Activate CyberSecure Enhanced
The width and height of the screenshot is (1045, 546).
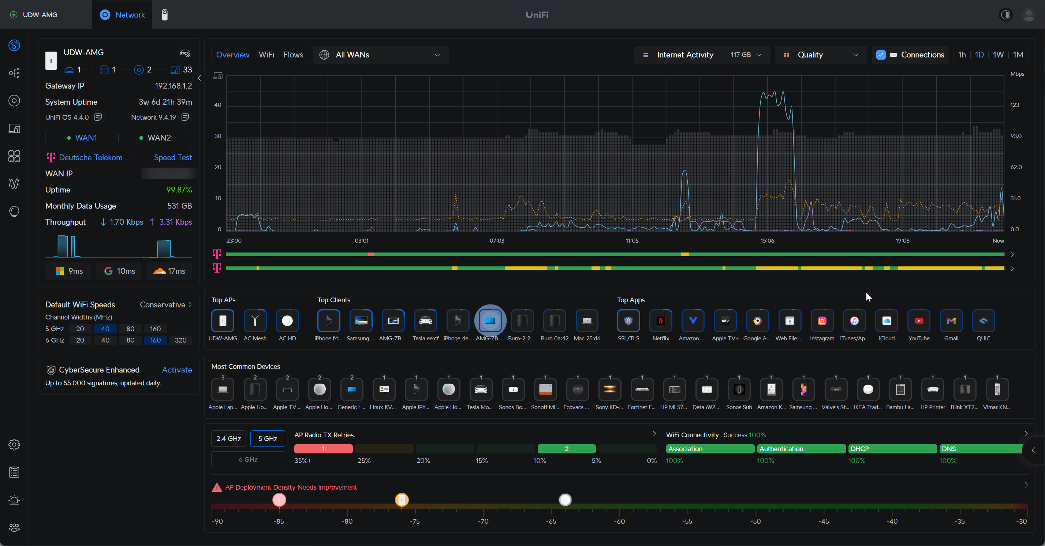[177, 370]
